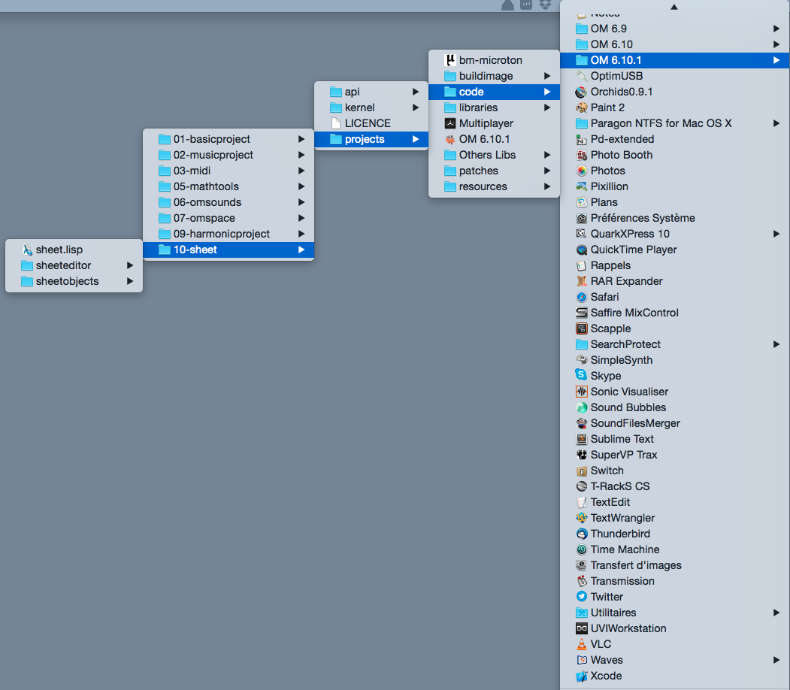This screenshot has height=690, width=790.
Task: Select the 03-midi folder entry
Action: coord(229,171)
